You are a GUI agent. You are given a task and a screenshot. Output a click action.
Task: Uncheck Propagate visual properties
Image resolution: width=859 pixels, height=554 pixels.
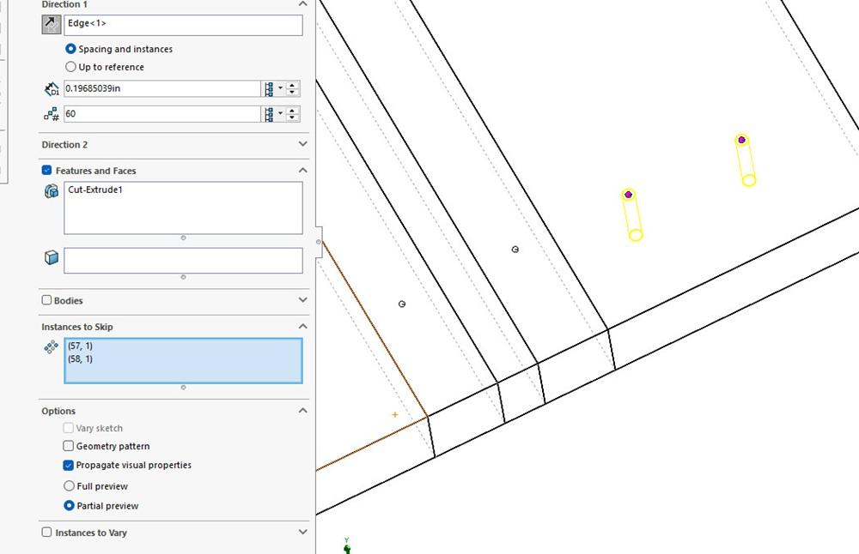[69, 466]
